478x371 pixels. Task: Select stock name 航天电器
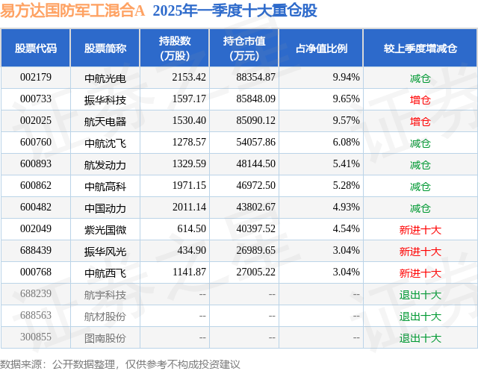coord(105,122)
